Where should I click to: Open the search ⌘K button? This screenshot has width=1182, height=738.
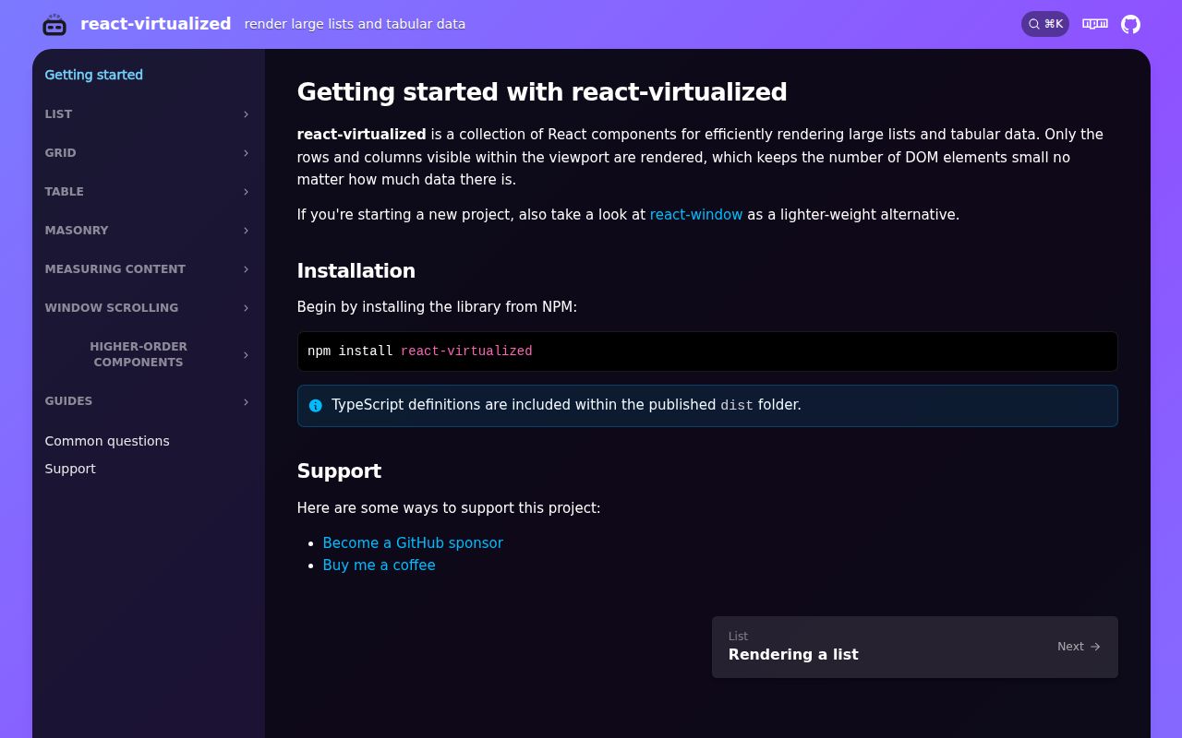[1045, 24]
